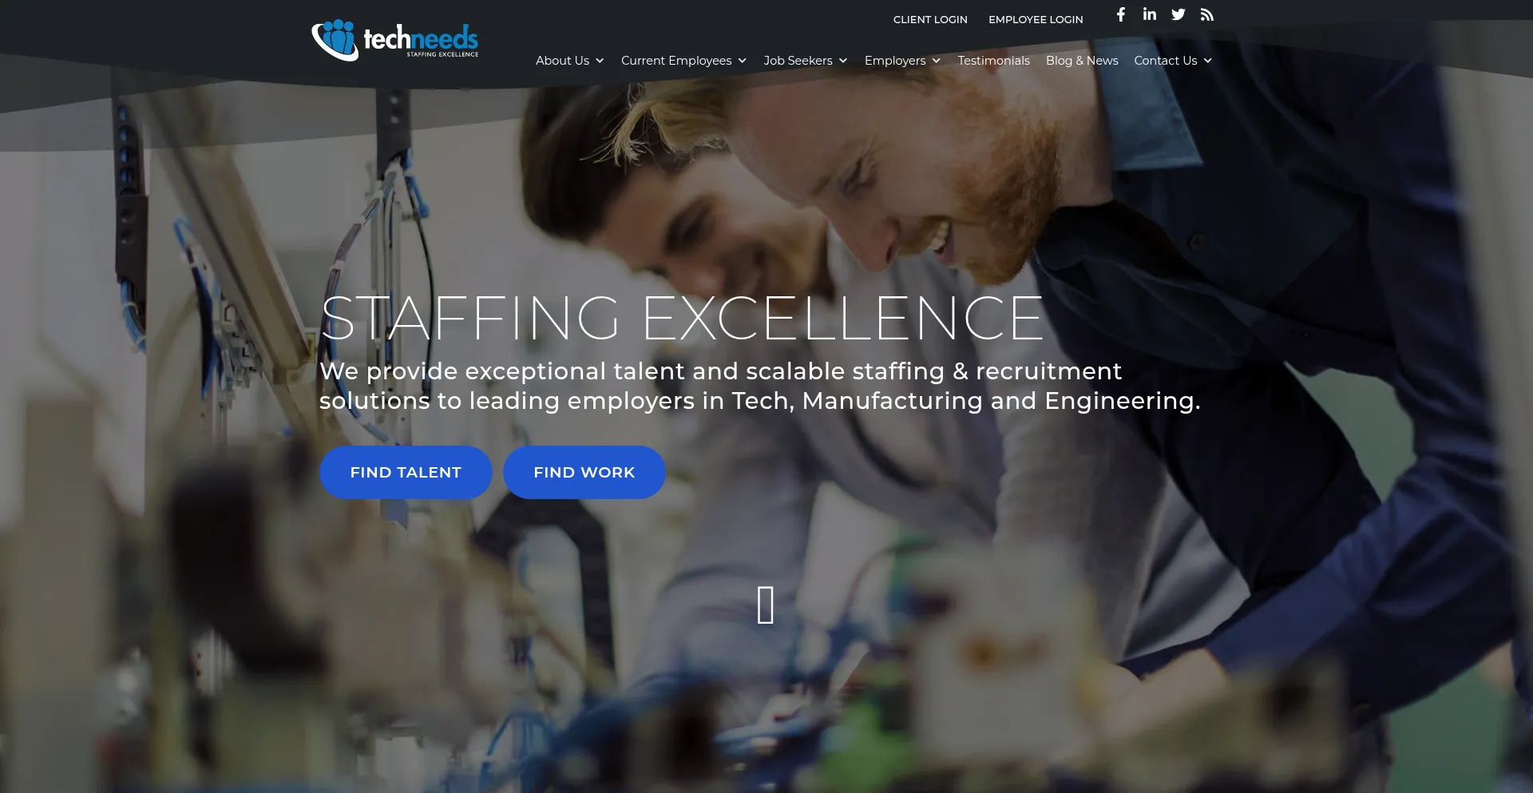This screenshot has height=793, width=1533.
Task: Open the Twitter social icon
Action: pos(1178,14)
